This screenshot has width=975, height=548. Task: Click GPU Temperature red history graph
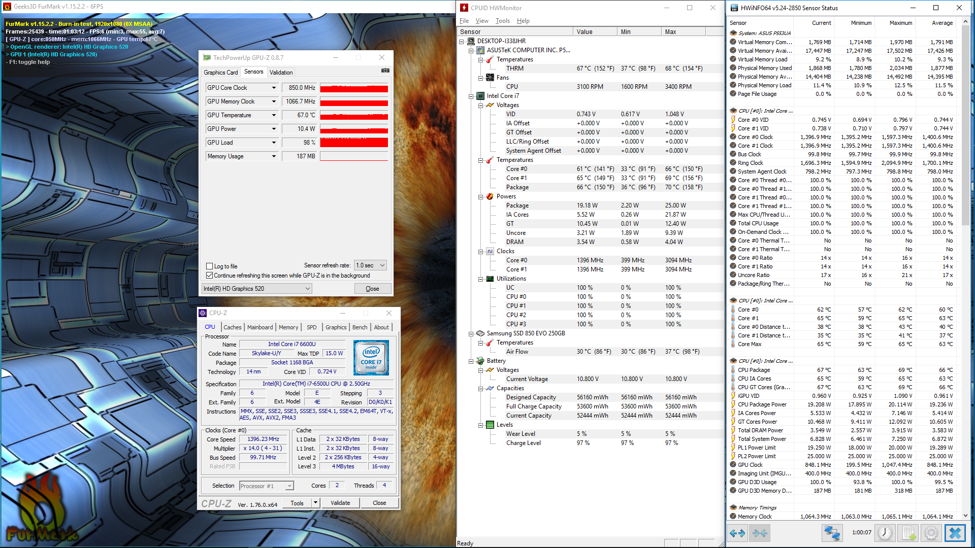354,115
